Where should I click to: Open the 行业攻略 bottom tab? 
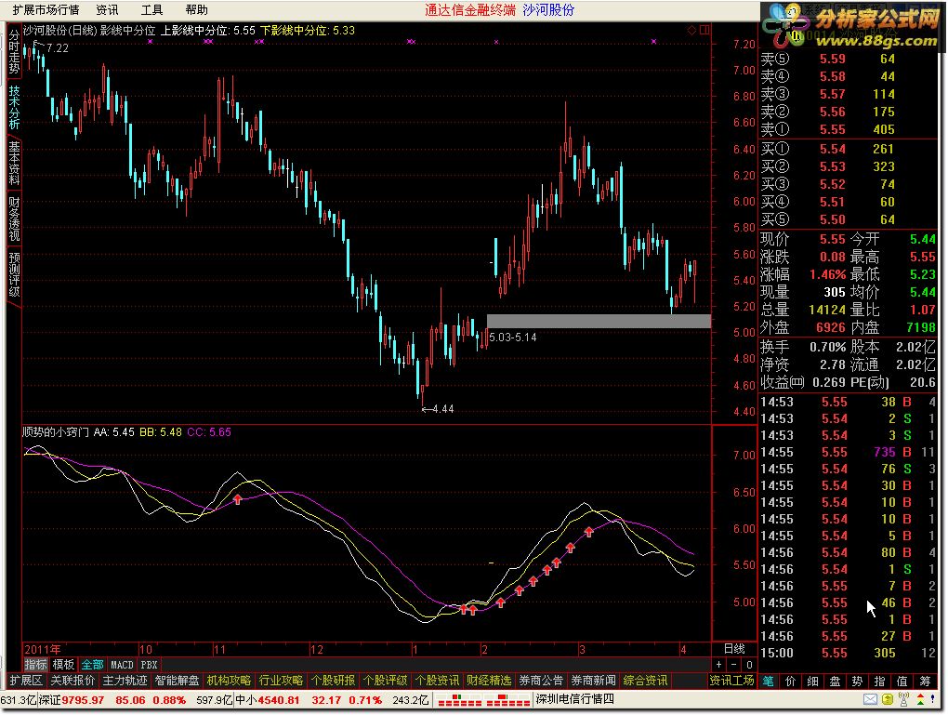point(281,681)
